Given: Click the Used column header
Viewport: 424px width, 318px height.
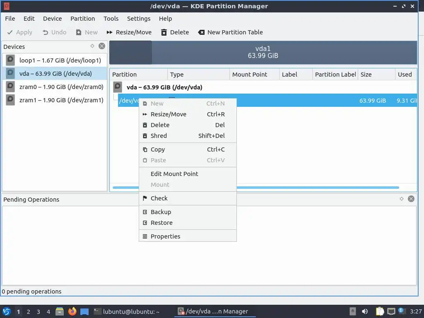Looking at the screenshot, I should pyautogui.click(x=406, y=75).
